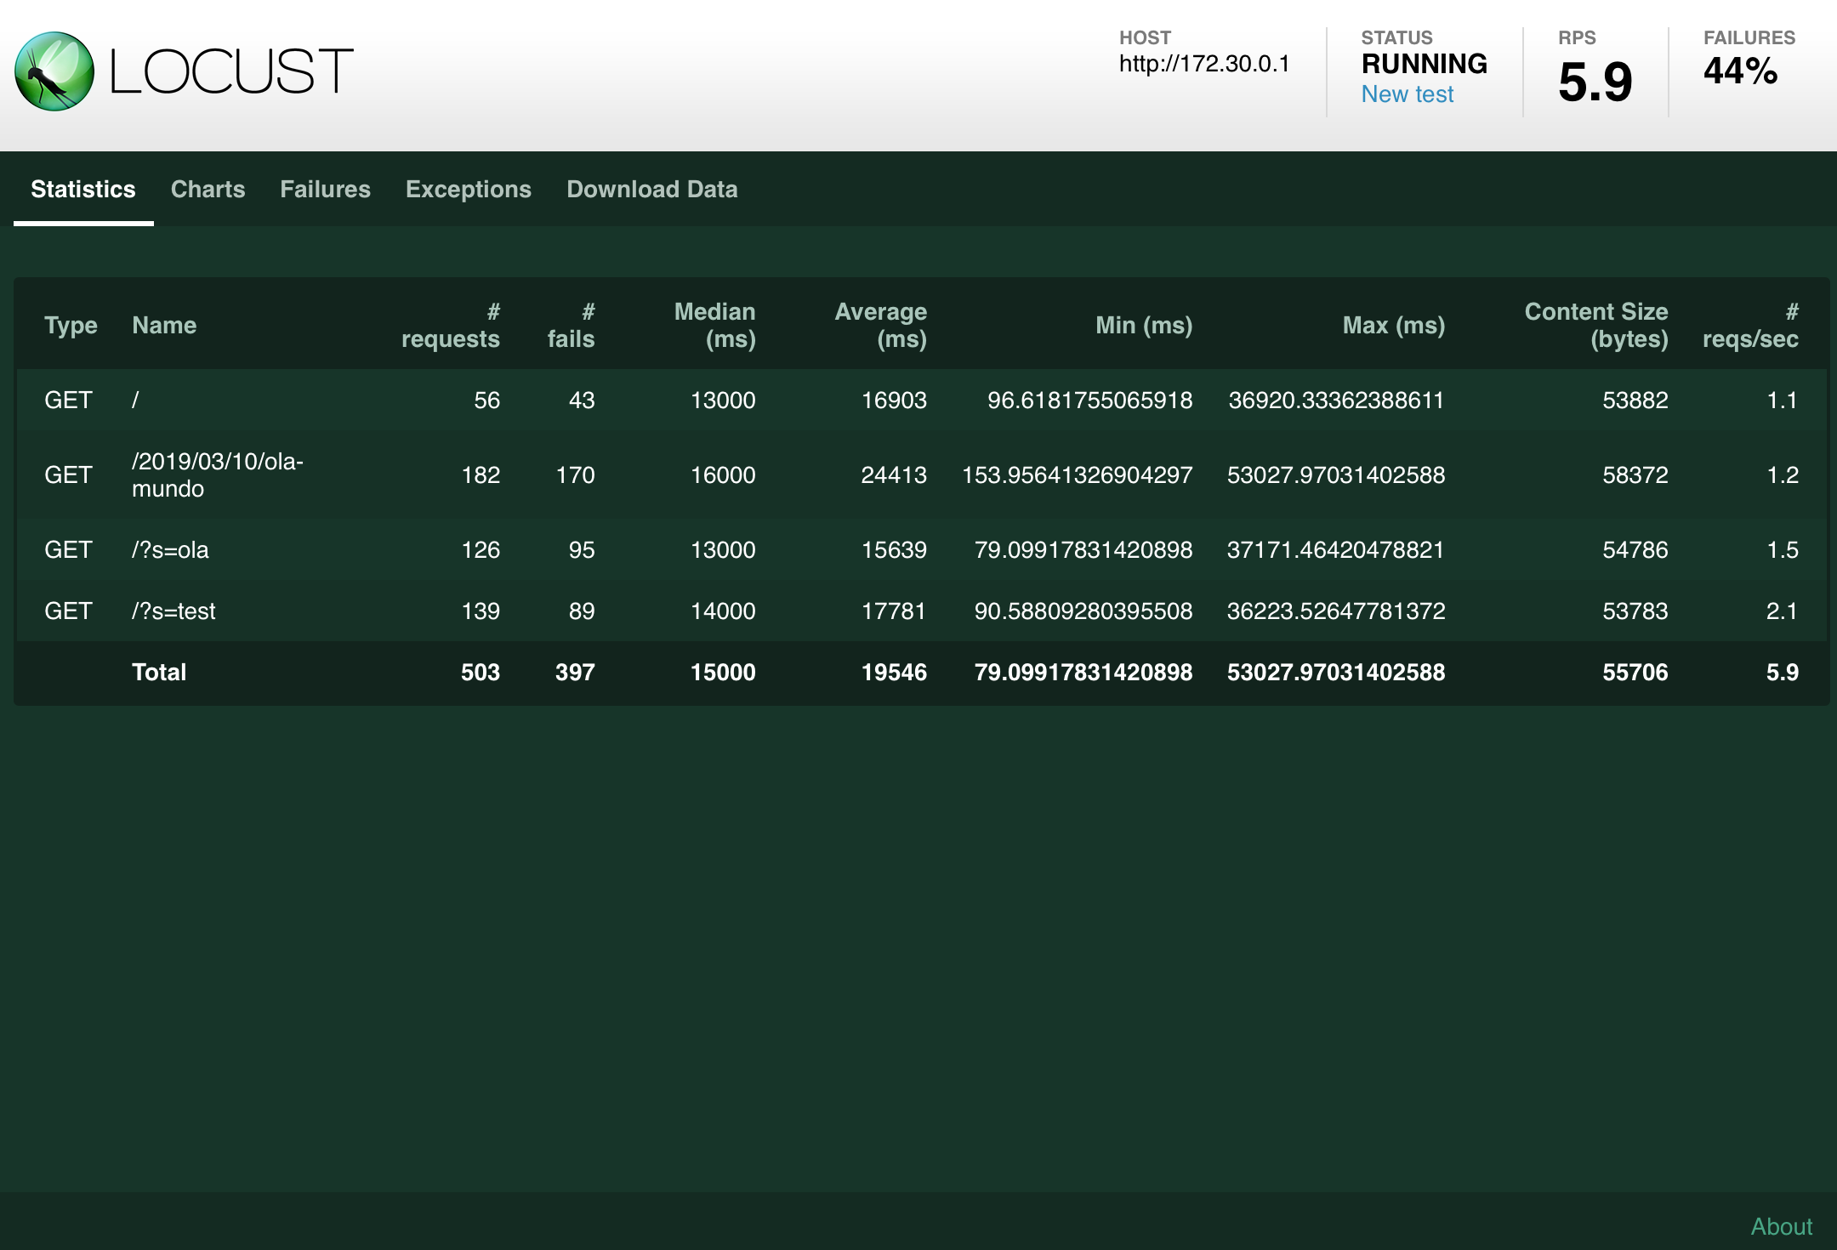Sort by Min (ms) column header

coord(1143,325)
